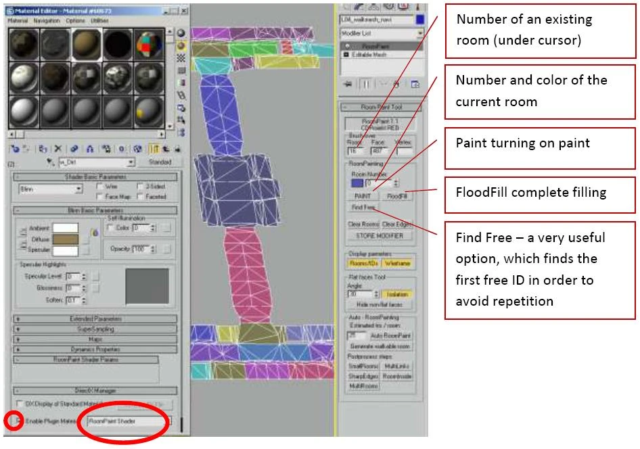Click the Sample UV Tiling icon
The height and width of the screenshot is (449, 640).
181,70
